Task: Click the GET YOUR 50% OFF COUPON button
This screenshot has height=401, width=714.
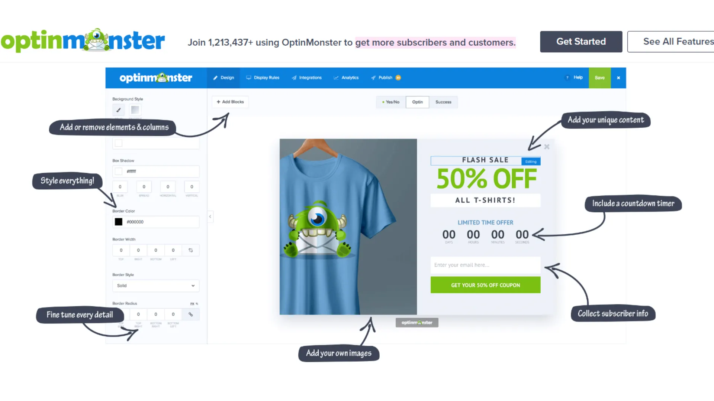Action: (x=485, y=285)
